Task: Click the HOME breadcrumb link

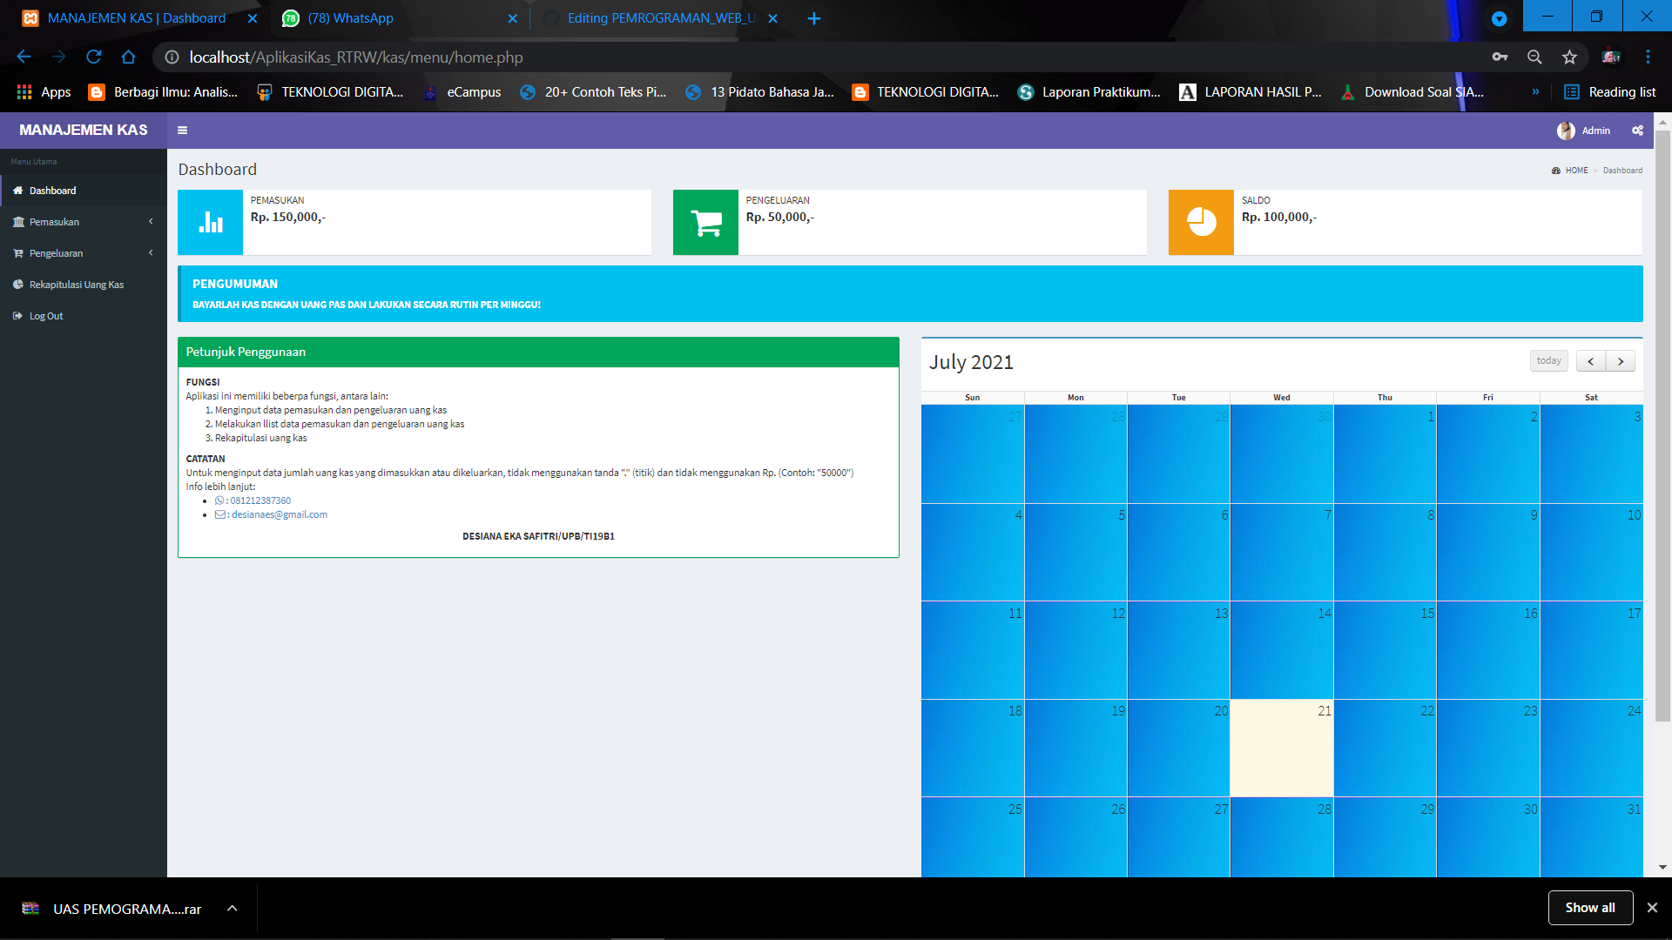Action: (x=1576, y=171)
